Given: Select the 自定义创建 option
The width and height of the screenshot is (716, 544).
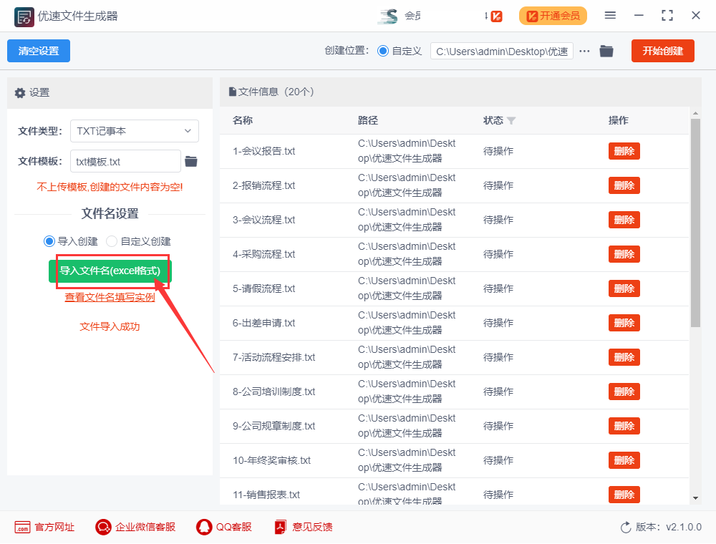Looking at the screenshot, I should click(112, 241).
